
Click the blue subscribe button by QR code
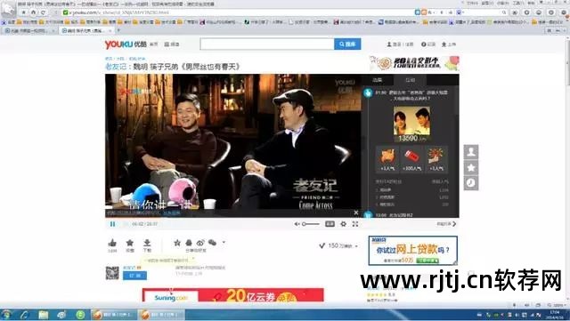(x=134, y=276)
